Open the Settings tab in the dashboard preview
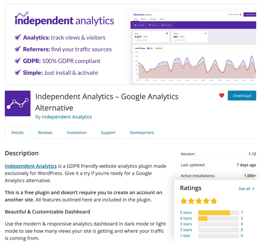Viewport: 261px width, 243px height. coord(162,19)
